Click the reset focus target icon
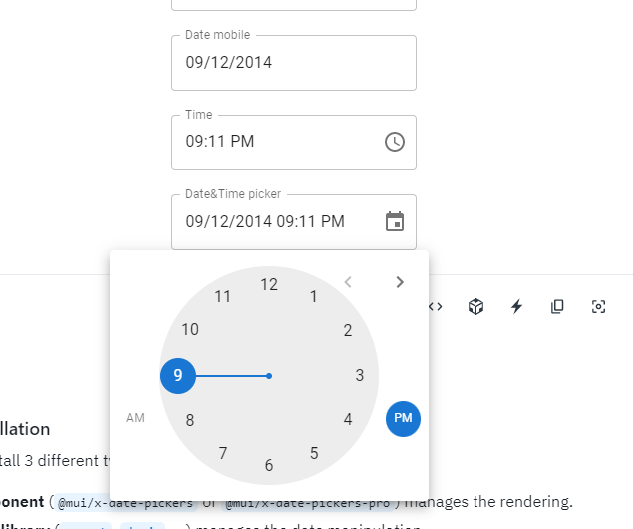 [598, 307]
